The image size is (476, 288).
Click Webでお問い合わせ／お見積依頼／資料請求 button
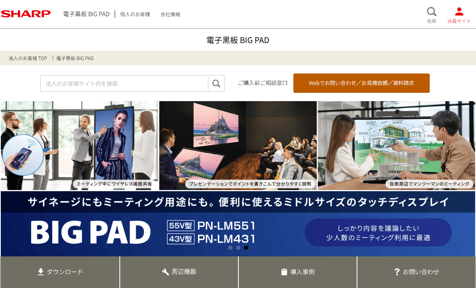tap(361, 83)
